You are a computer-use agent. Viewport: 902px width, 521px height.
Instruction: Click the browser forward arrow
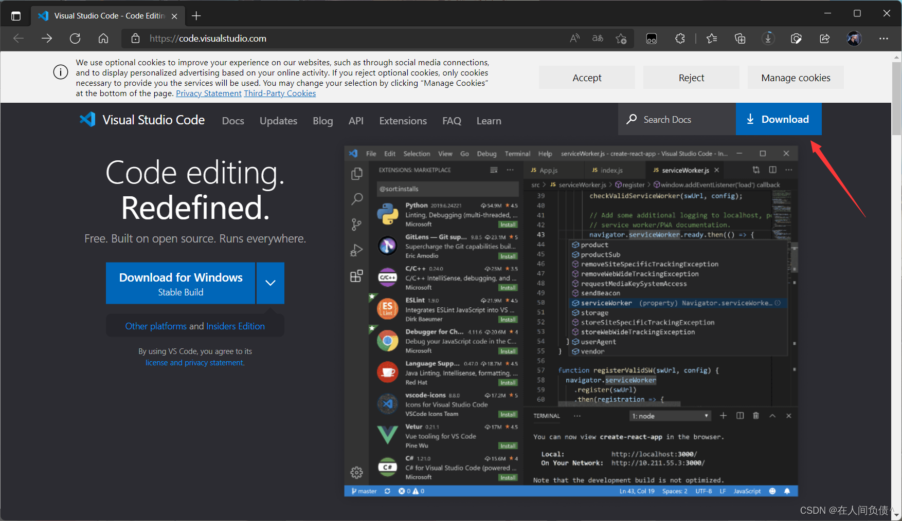47,39
